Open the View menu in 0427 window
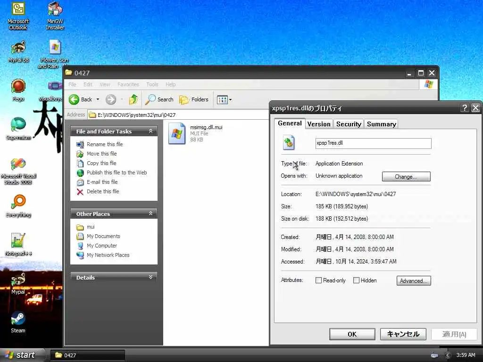The image size is (483, 362). (x=105, y=84)
